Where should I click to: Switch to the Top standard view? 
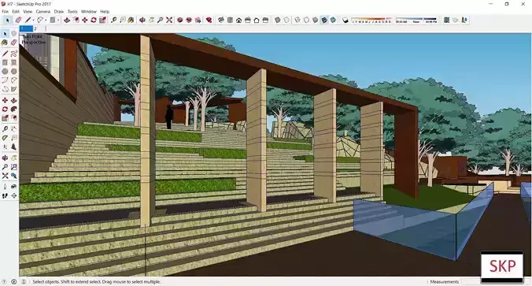click(x=230, y=20)
